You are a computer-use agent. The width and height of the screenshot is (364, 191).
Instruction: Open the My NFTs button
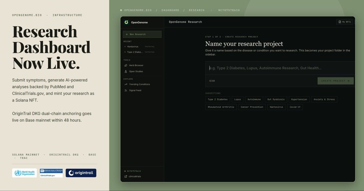(x=345, y=22)
